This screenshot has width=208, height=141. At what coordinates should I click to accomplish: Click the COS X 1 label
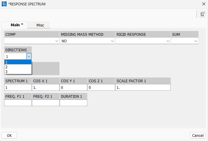tap(40, 81)
